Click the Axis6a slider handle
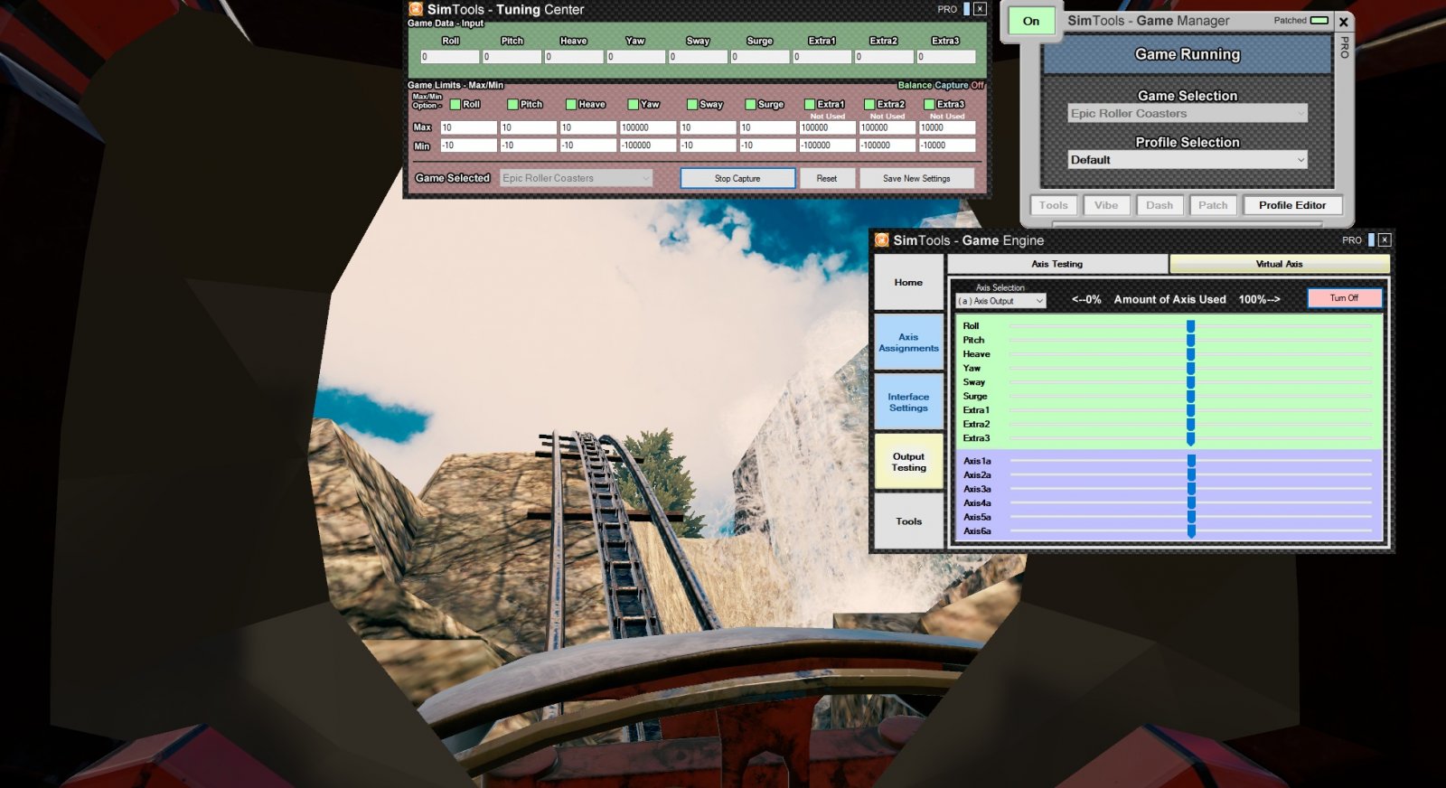 [1191, 531]
